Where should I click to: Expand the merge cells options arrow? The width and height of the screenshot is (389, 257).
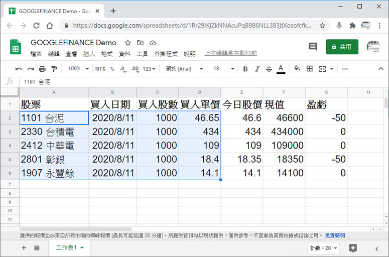click(x=332, y=69)
